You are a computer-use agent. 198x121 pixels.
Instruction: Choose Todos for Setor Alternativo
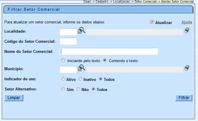pyautogui.click(x=93, y=89)
